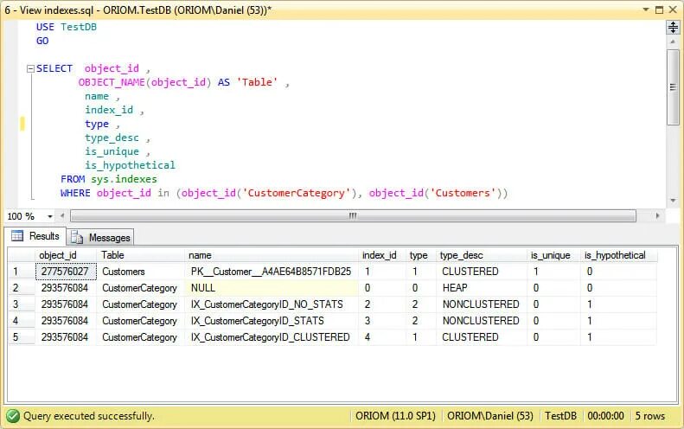684x429 pixels.
Task: Open the active files dropdown arrow in title bar
Action: (x=646, y=10)
